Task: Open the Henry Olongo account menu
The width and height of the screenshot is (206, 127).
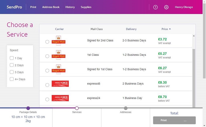Action: 184,7
